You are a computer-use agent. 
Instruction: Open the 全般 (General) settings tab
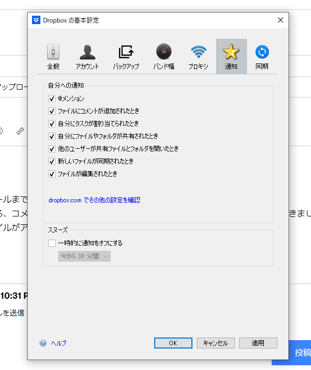(x=53, y=57)
